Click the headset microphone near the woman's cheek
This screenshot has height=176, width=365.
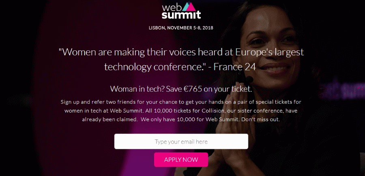pyautogui.click(x=251, y=78)
